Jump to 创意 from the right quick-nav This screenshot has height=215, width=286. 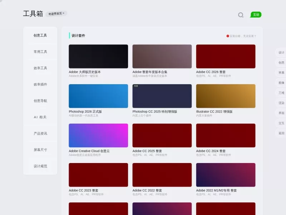tap(281, 62)
